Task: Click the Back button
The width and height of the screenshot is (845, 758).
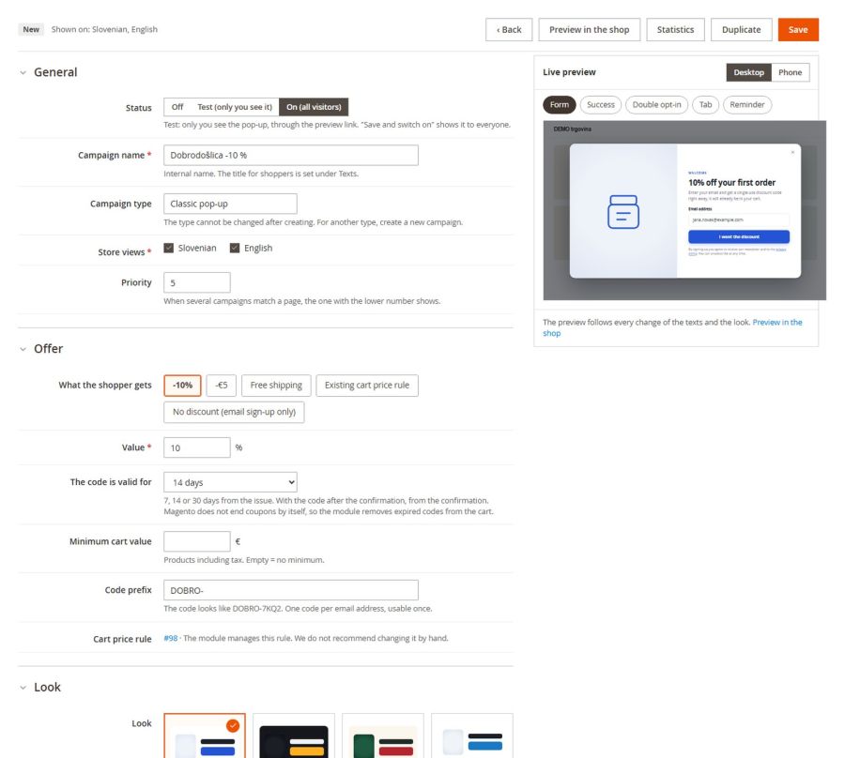Action: coord(509,30)
